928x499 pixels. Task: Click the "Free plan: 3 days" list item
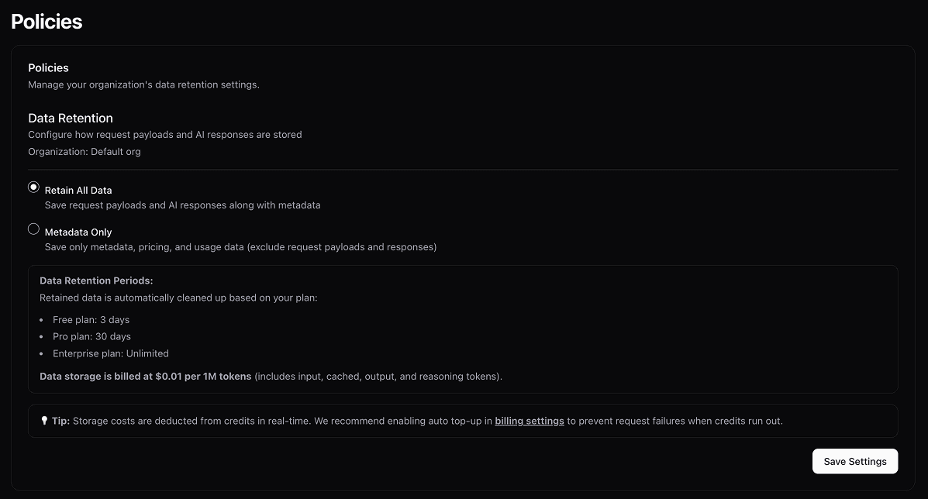pyautogui.click(x=91, y=319)
